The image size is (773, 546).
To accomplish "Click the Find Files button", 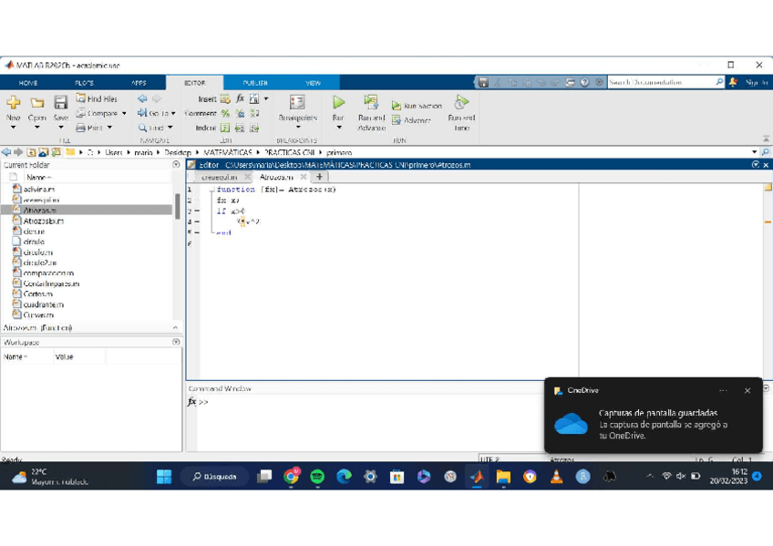I will click(97, 98).
